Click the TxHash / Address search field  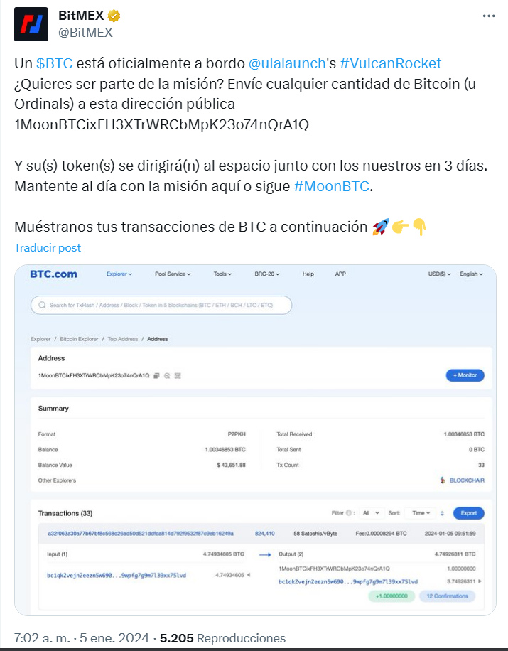pyautogui.click(x=161, y=305)
